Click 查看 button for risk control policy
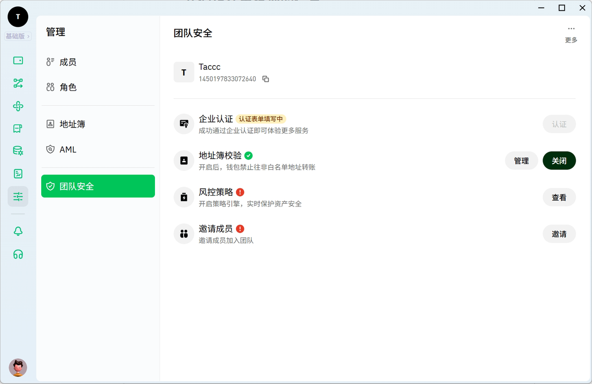This screenshot has height=384, width=592. click(x=559, y=197)
